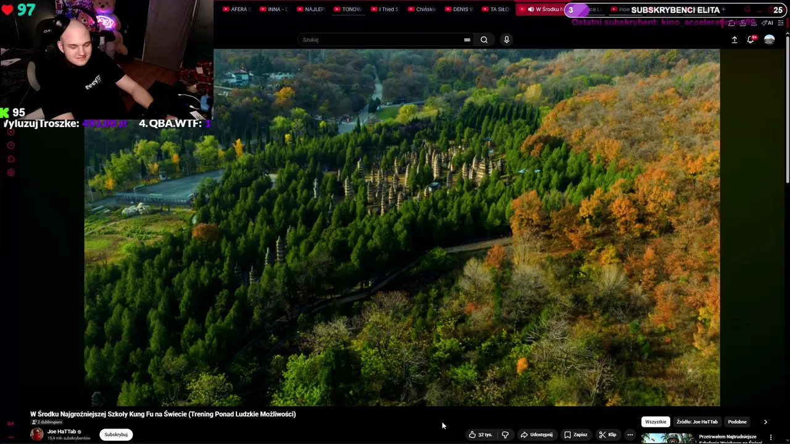
Task: Open a new browser tab with plus
Action: pyautogui.click(x=723, y=9)
